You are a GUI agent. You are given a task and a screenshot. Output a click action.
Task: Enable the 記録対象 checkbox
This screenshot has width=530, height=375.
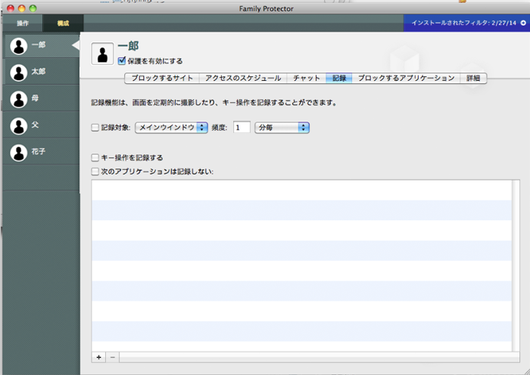pyautogui.click(x=95, y=128)
